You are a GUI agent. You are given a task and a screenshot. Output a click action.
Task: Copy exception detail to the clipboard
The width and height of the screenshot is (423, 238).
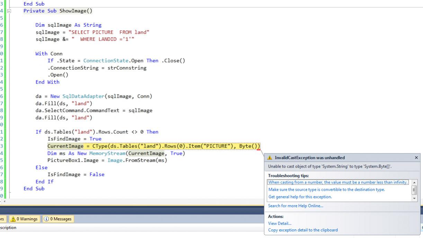coord(303,230)
